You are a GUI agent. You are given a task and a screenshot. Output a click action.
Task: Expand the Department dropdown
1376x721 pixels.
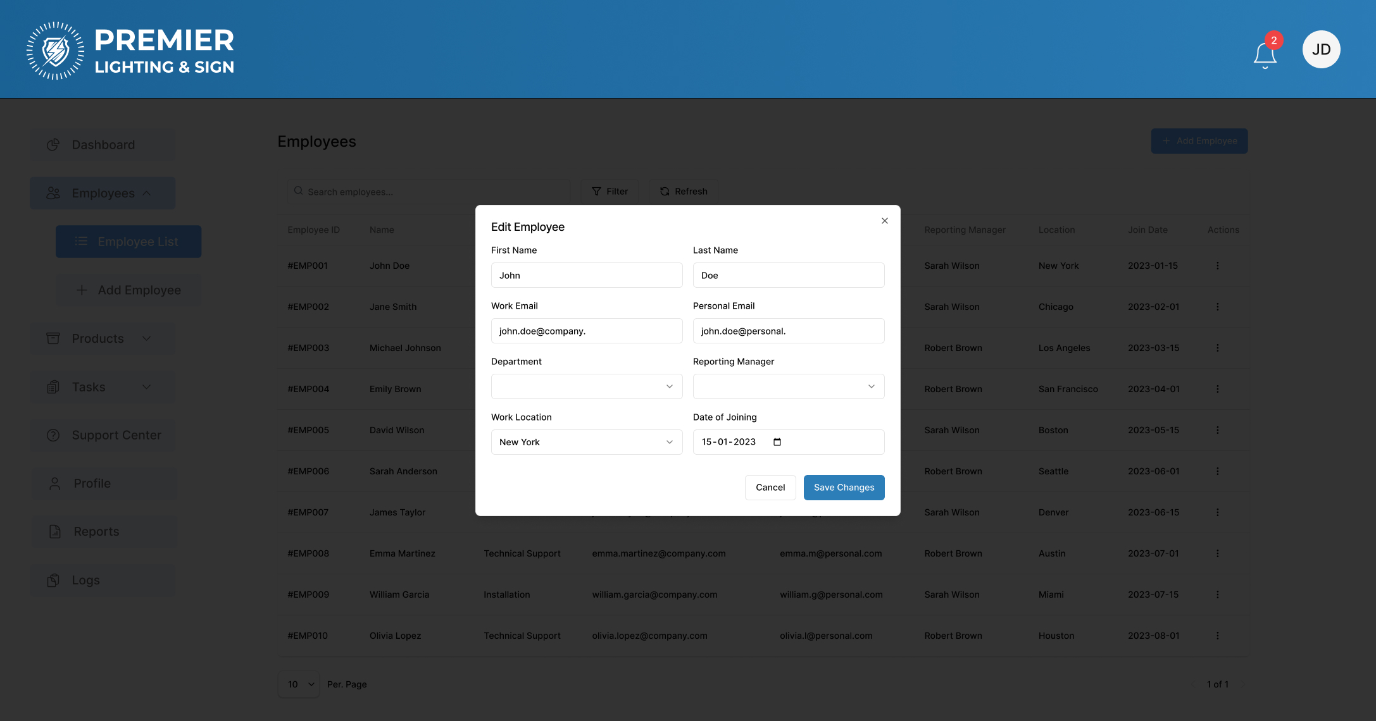(x=586, y=386)
